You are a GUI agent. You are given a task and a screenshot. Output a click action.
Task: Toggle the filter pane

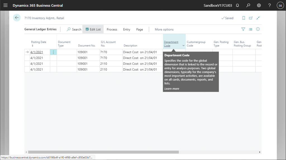243,29
